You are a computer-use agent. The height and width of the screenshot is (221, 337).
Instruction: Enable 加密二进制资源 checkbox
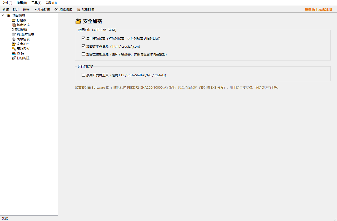(83, 54)
